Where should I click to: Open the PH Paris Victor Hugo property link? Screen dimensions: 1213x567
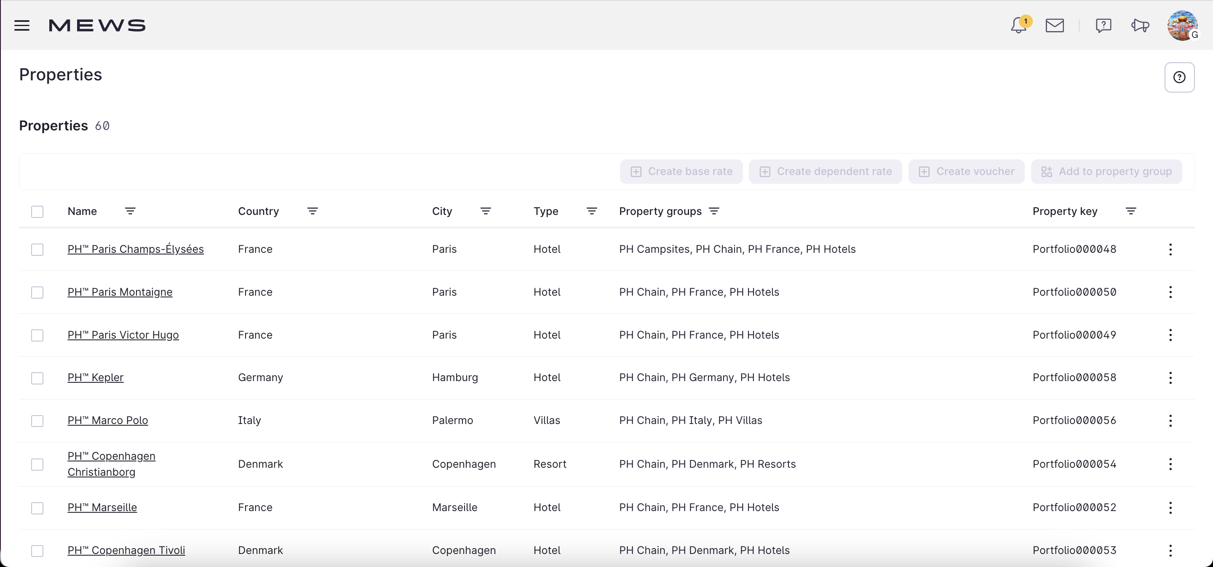click(123, 335)
